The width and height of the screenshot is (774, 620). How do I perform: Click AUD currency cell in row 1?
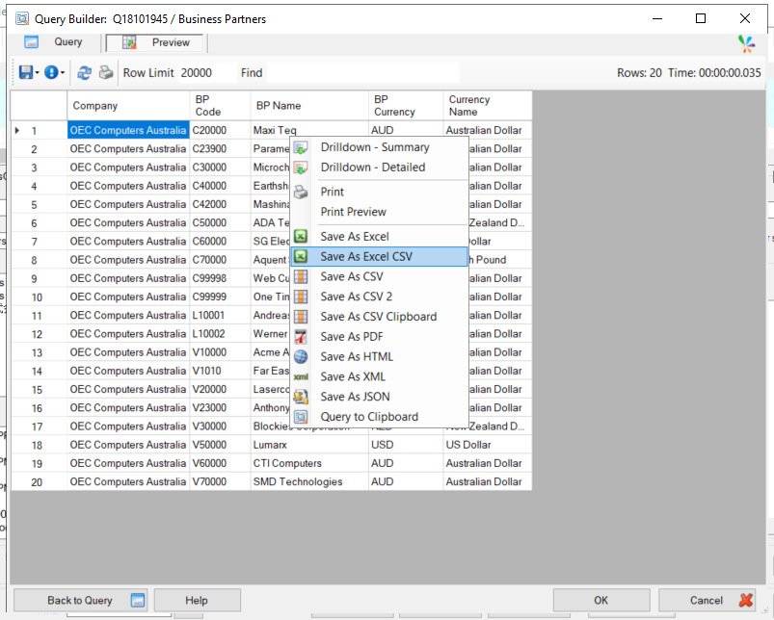(406, 131)
